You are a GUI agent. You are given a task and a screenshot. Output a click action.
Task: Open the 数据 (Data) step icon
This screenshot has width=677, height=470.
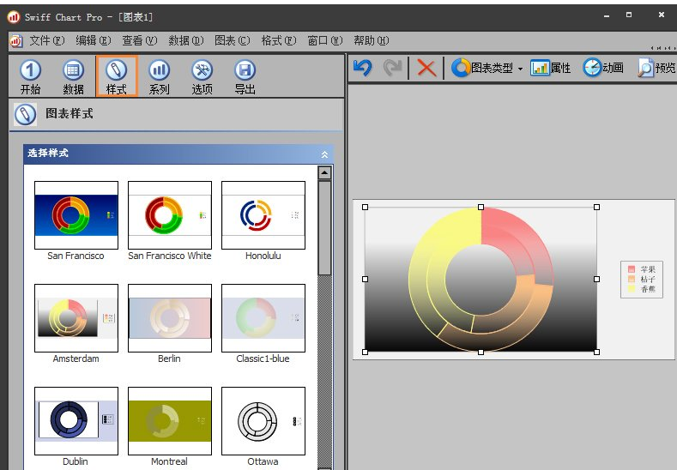[x=73, y=71]
